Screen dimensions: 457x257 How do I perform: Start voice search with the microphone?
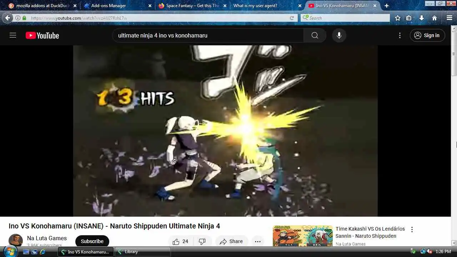[x=339, y=35]
